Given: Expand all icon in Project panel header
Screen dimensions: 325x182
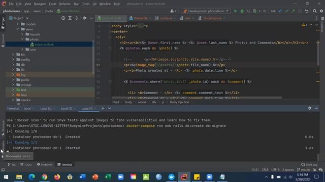Looking at the screenshot, I should coord(70,18).
